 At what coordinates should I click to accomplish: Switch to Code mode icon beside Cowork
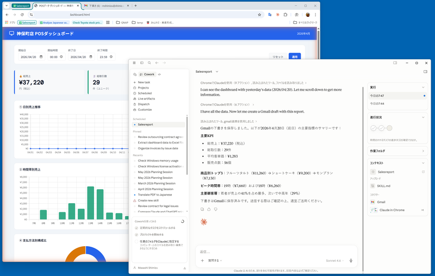tap(159, 74)
